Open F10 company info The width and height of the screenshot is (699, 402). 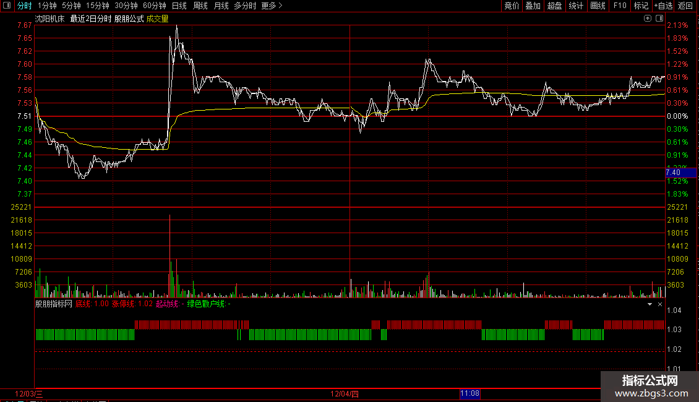620,6
